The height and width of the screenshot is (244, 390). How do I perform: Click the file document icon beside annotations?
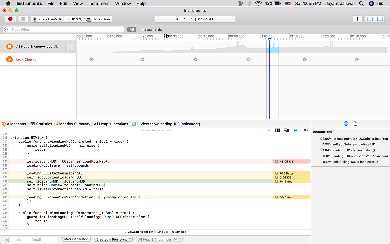click(x=355, y=123)
